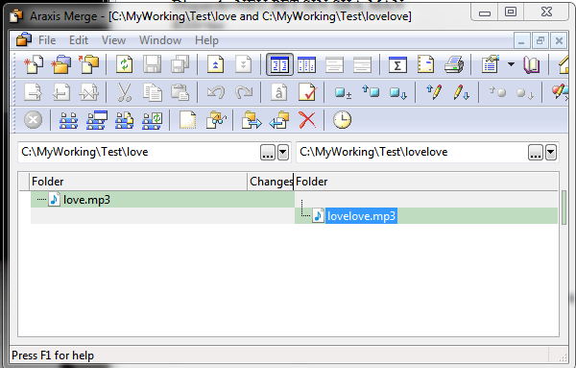The height and width of the screenshot is (368, 576).
Task: Click the right Folder column header
Action: (x=426, y=182)
